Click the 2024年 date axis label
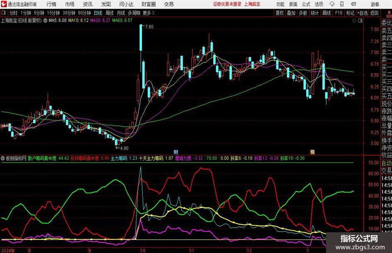 [x=8, y=251]
